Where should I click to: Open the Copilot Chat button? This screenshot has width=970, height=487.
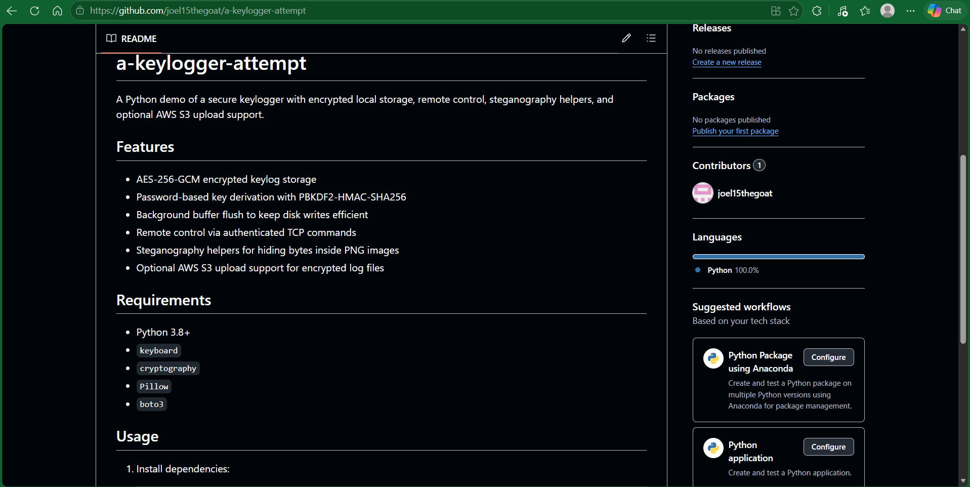point(945,11)
